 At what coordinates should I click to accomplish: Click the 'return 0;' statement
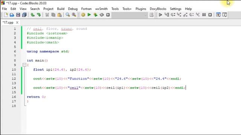pos(36,97)
